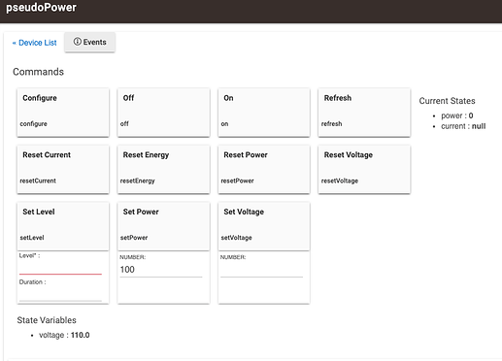
Task: Execute the Set Power command
Action: (163, 226)
